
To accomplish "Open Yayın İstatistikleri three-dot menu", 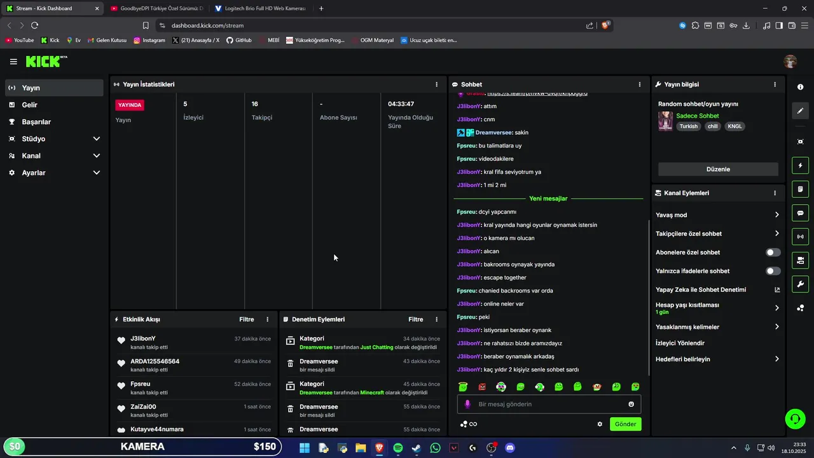I will coord(436,84).
